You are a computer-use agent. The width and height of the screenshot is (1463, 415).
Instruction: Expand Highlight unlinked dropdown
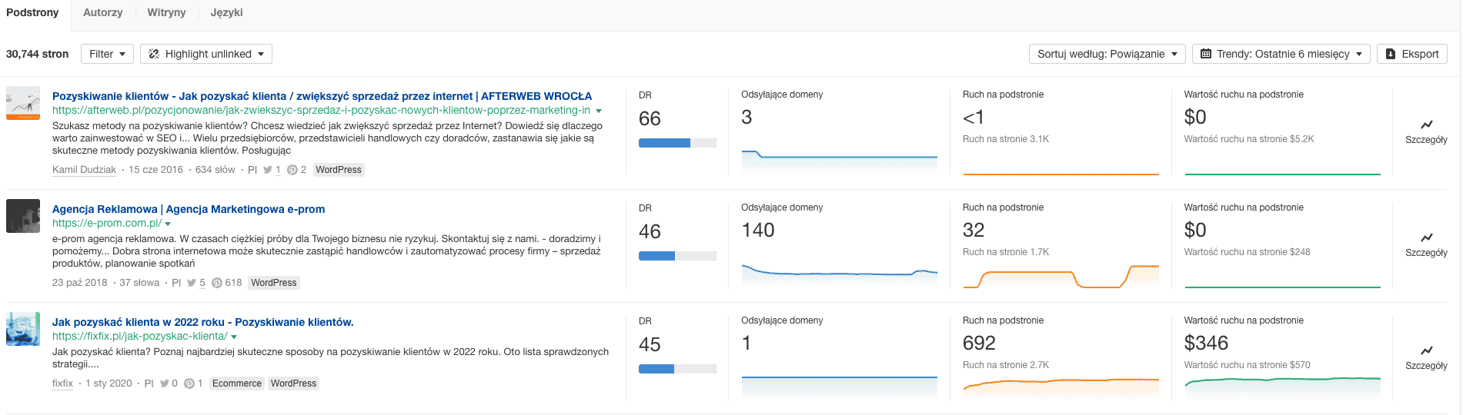coord(206,54)
